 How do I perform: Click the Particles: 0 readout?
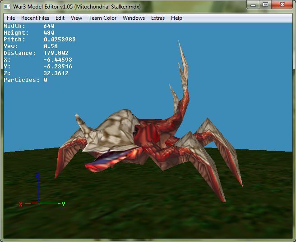(25, 80)
